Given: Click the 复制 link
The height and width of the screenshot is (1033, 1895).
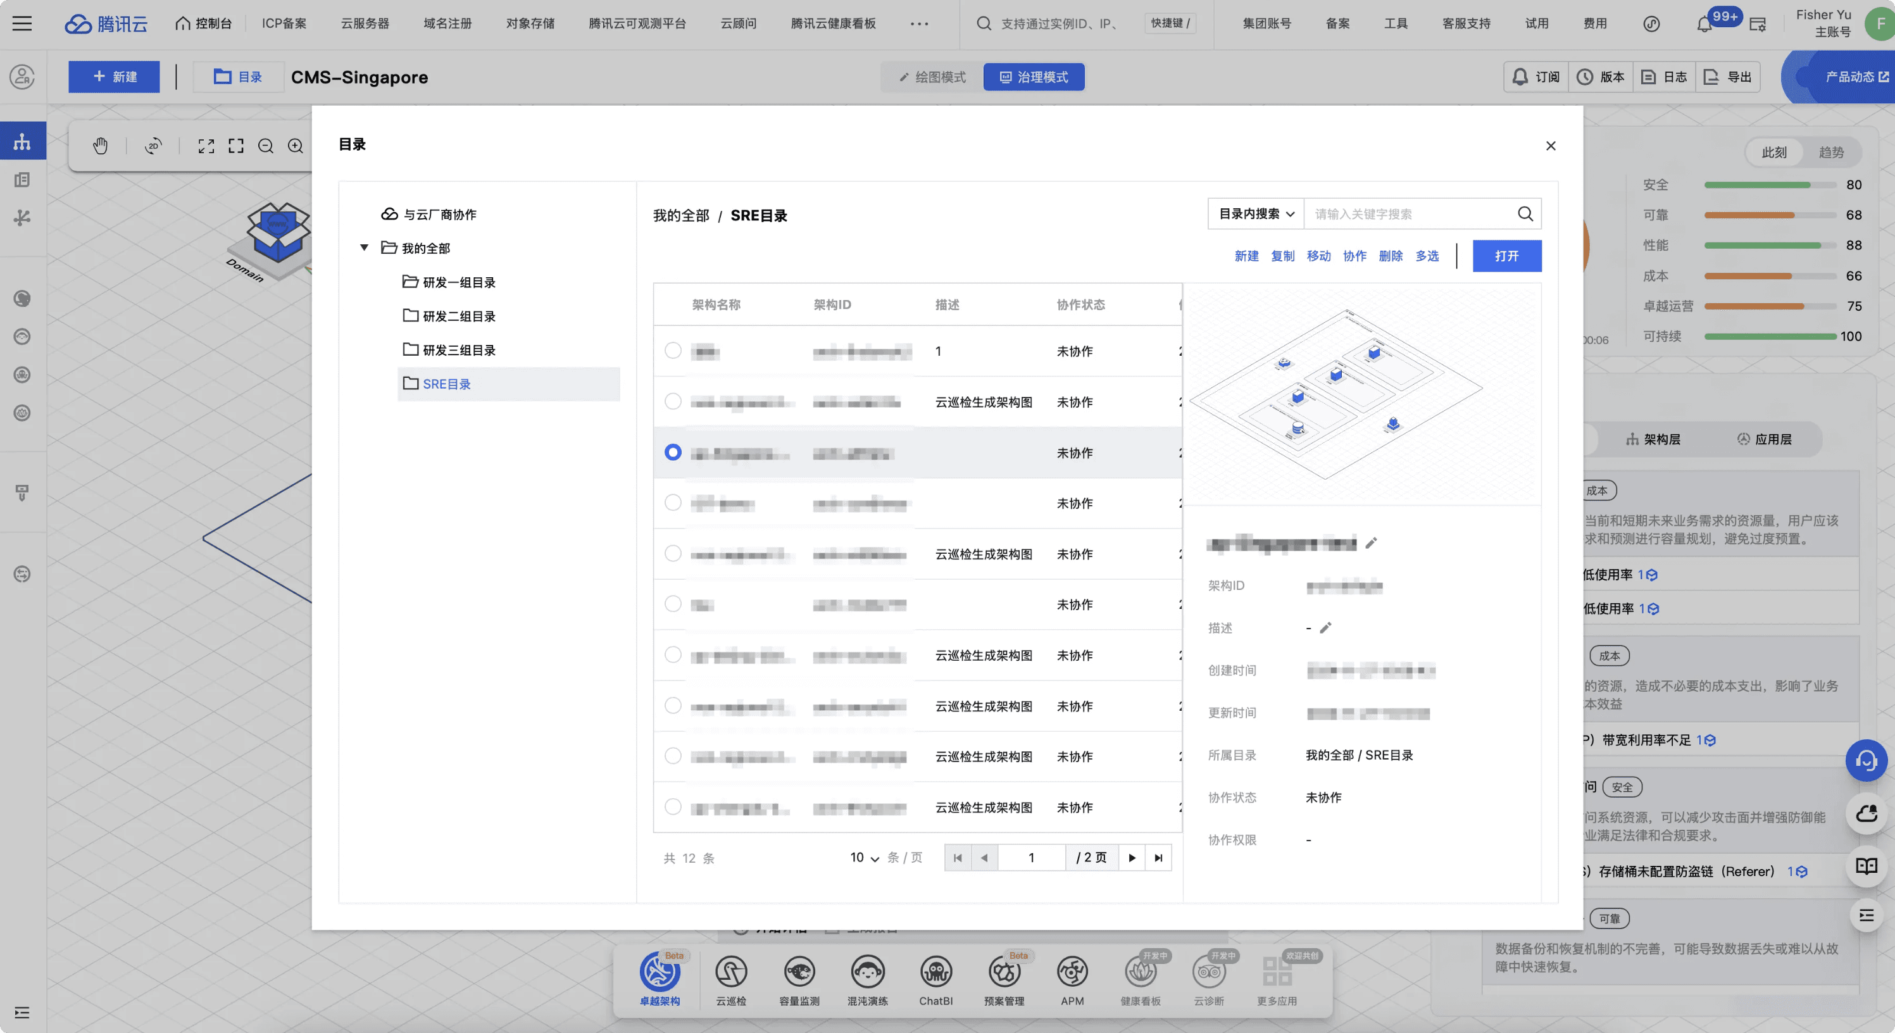Looking at the screenshot, I should tap(1282, 256).
